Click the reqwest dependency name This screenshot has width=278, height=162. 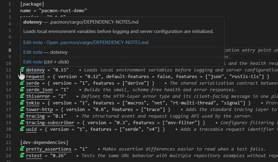pos(35,76)
